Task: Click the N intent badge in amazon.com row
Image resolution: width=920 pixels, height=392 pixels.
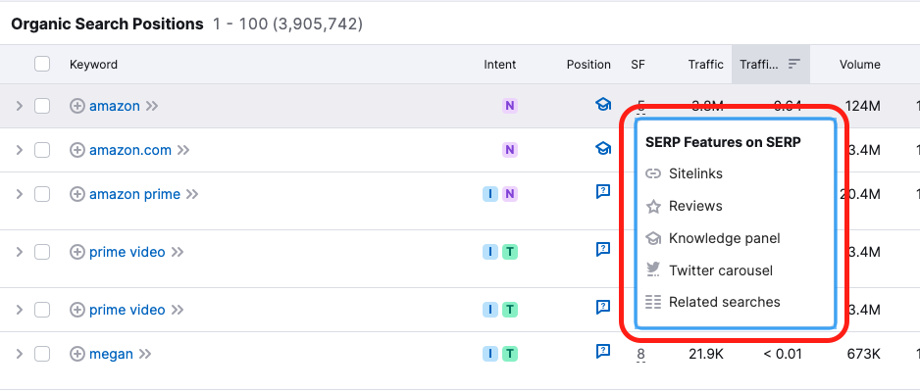Action: (x=510, y=150)
